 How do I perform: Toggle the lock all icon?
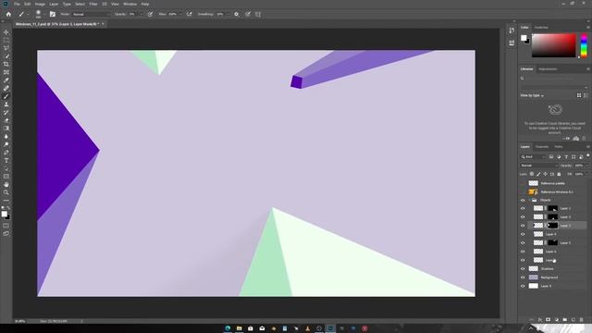559,174
